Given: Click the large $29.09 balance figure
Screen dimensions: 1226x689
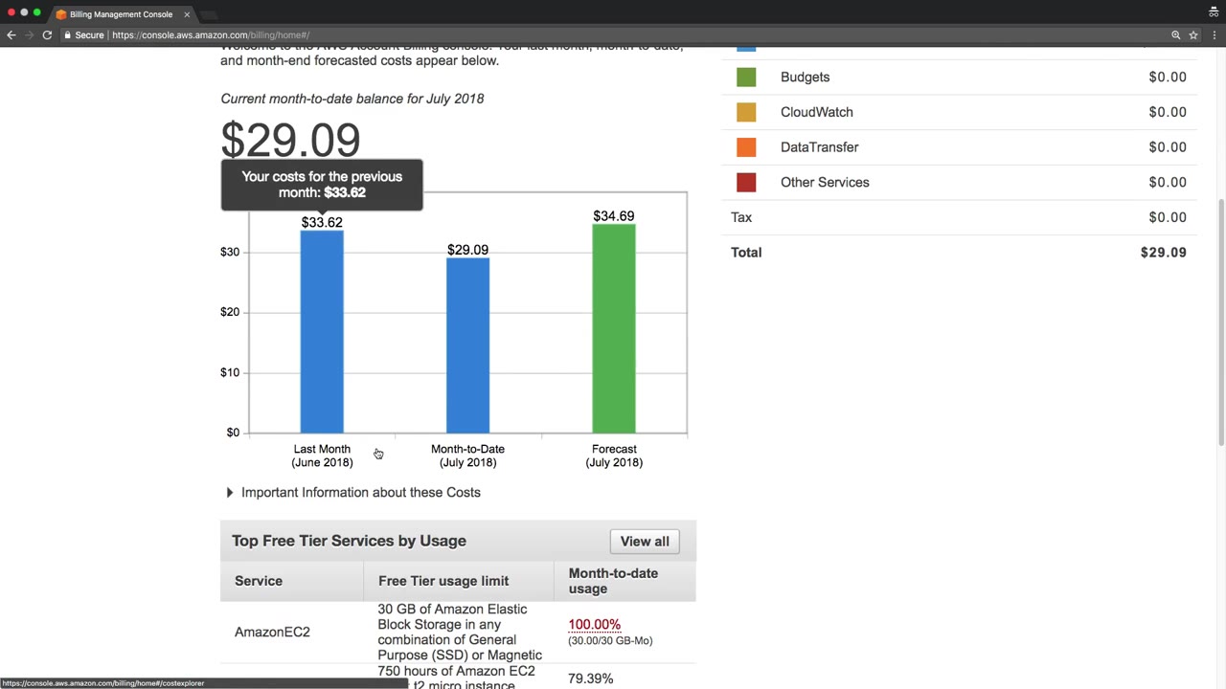Looking at the screenshot, I should pos(290,140).
